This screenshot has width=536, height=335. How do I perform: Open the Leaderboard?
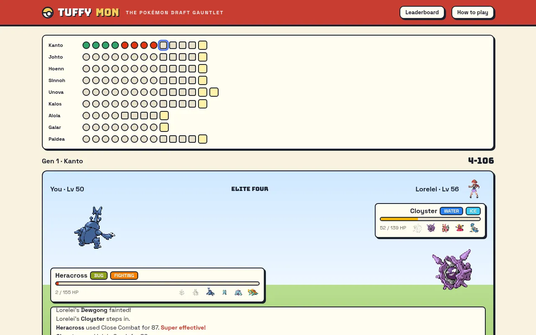point(422,13)
